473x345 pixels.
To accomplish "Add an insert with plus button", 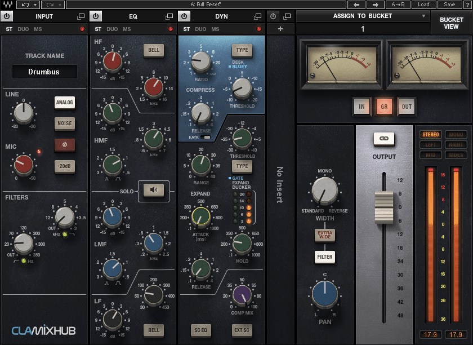I will coord(280,29).
